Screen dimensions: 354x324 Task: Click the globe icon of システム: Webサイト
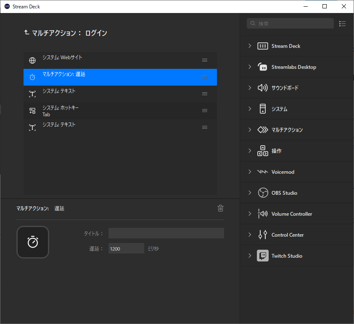pyautogui.click(x=32, y=60)
